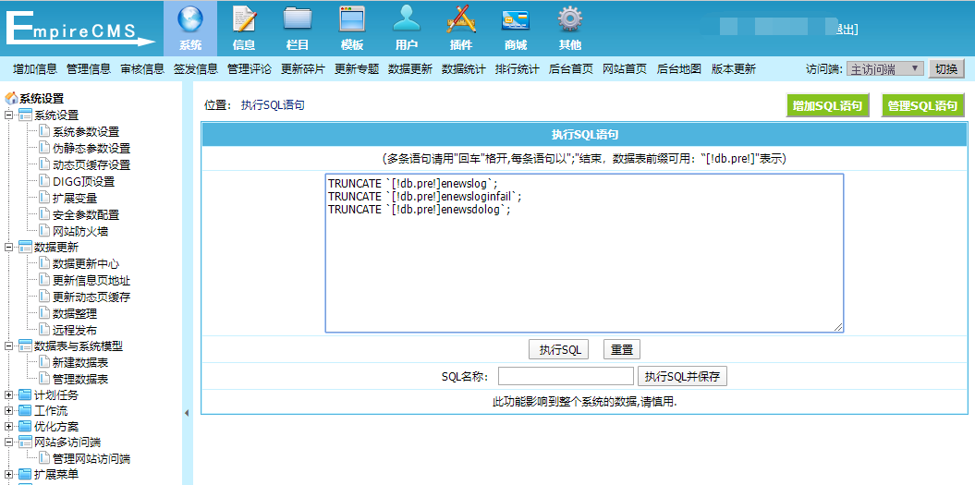Image resolution: width=975 pixels, height=485 pixels.
Task: Click the EmpireCMS logo
Action: (79, 30)
